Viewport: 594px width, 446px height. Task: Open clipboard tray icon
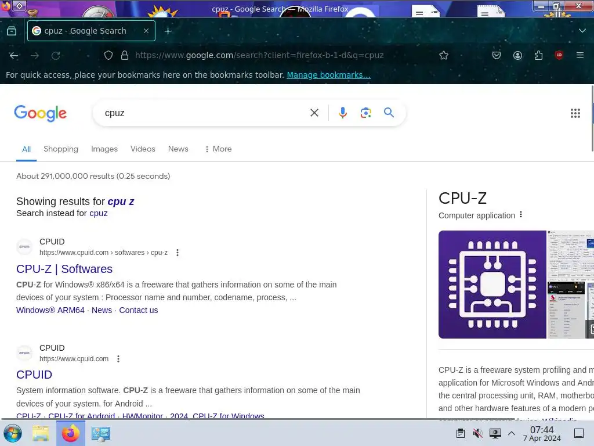[x=460, y=433]
